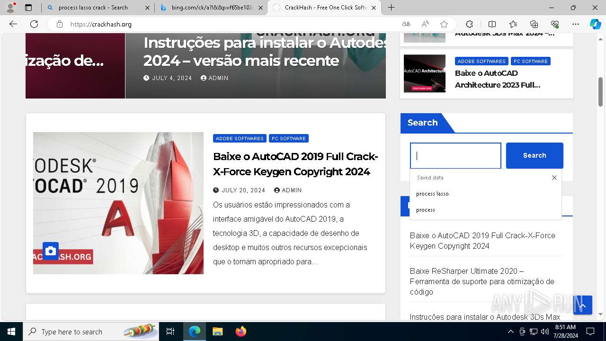
Task: Open Browser essentials heart icon
Action: (555, 24)
